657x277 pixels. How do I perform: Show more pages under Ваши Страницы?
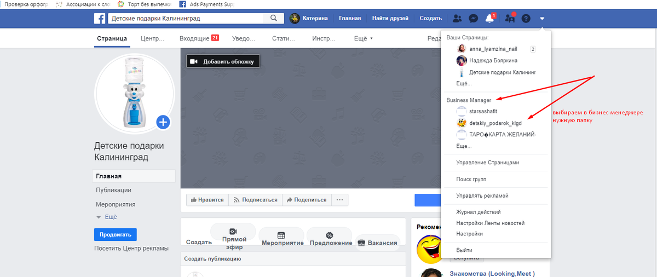point(464,83)
